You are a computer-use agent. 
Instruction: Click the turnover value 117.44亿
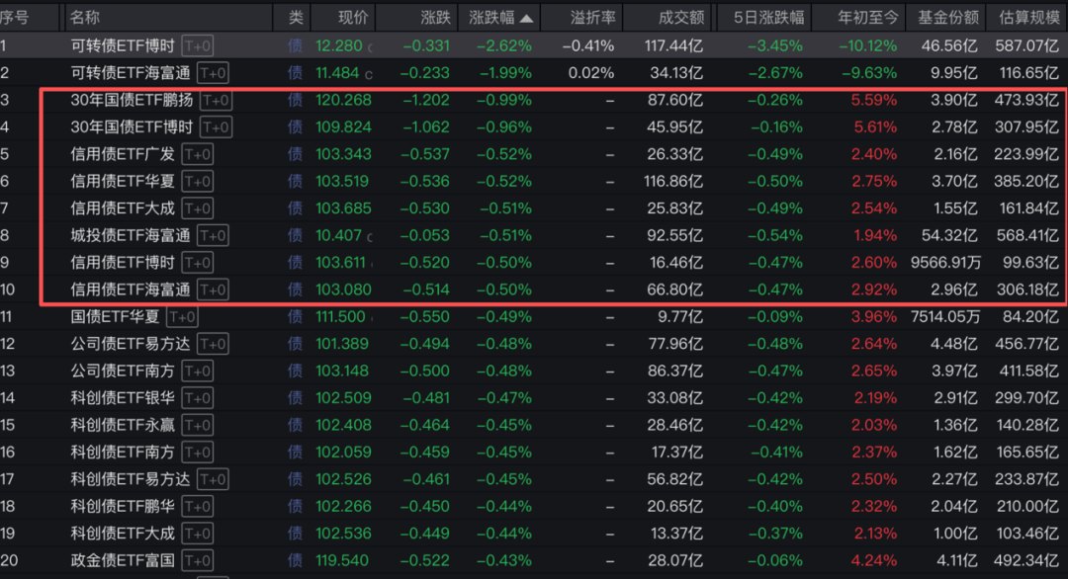pos(673,45)
